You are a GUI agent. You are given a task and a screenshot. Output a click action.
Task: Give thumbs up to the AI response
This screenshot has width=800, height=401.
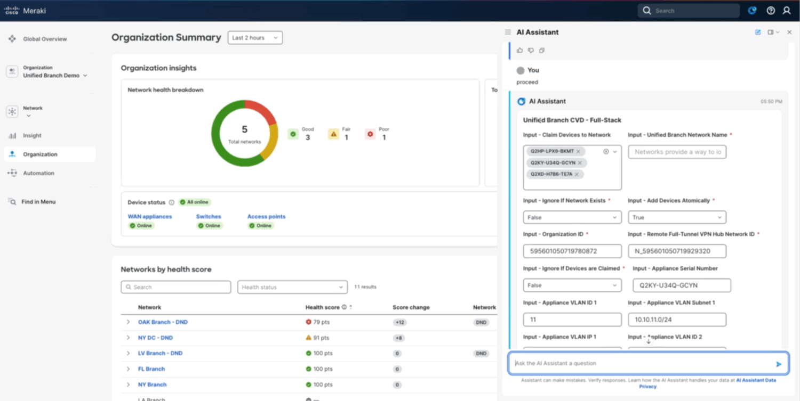tap(519, 50)
